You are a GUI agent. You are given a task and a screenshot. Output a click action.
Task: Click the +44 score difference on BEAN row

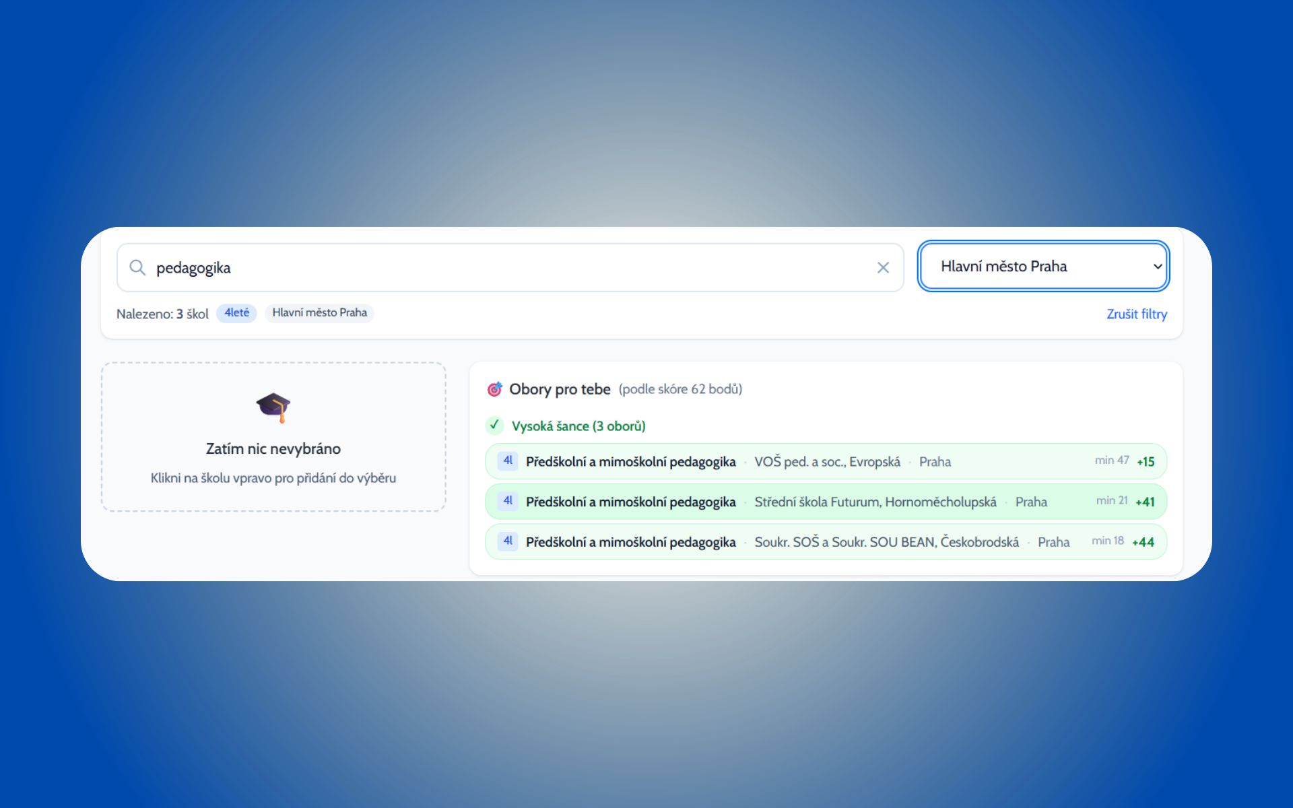(x=1143, y=542)
